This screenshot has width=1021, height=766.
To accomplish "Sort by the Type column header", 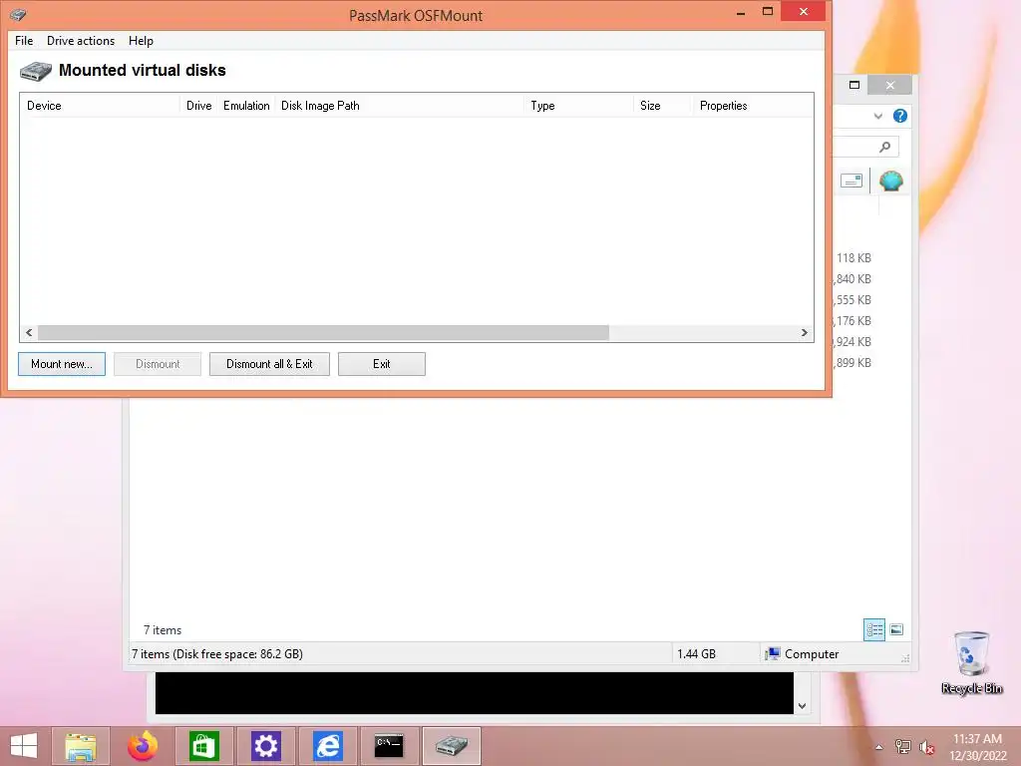I will [579, 106].
